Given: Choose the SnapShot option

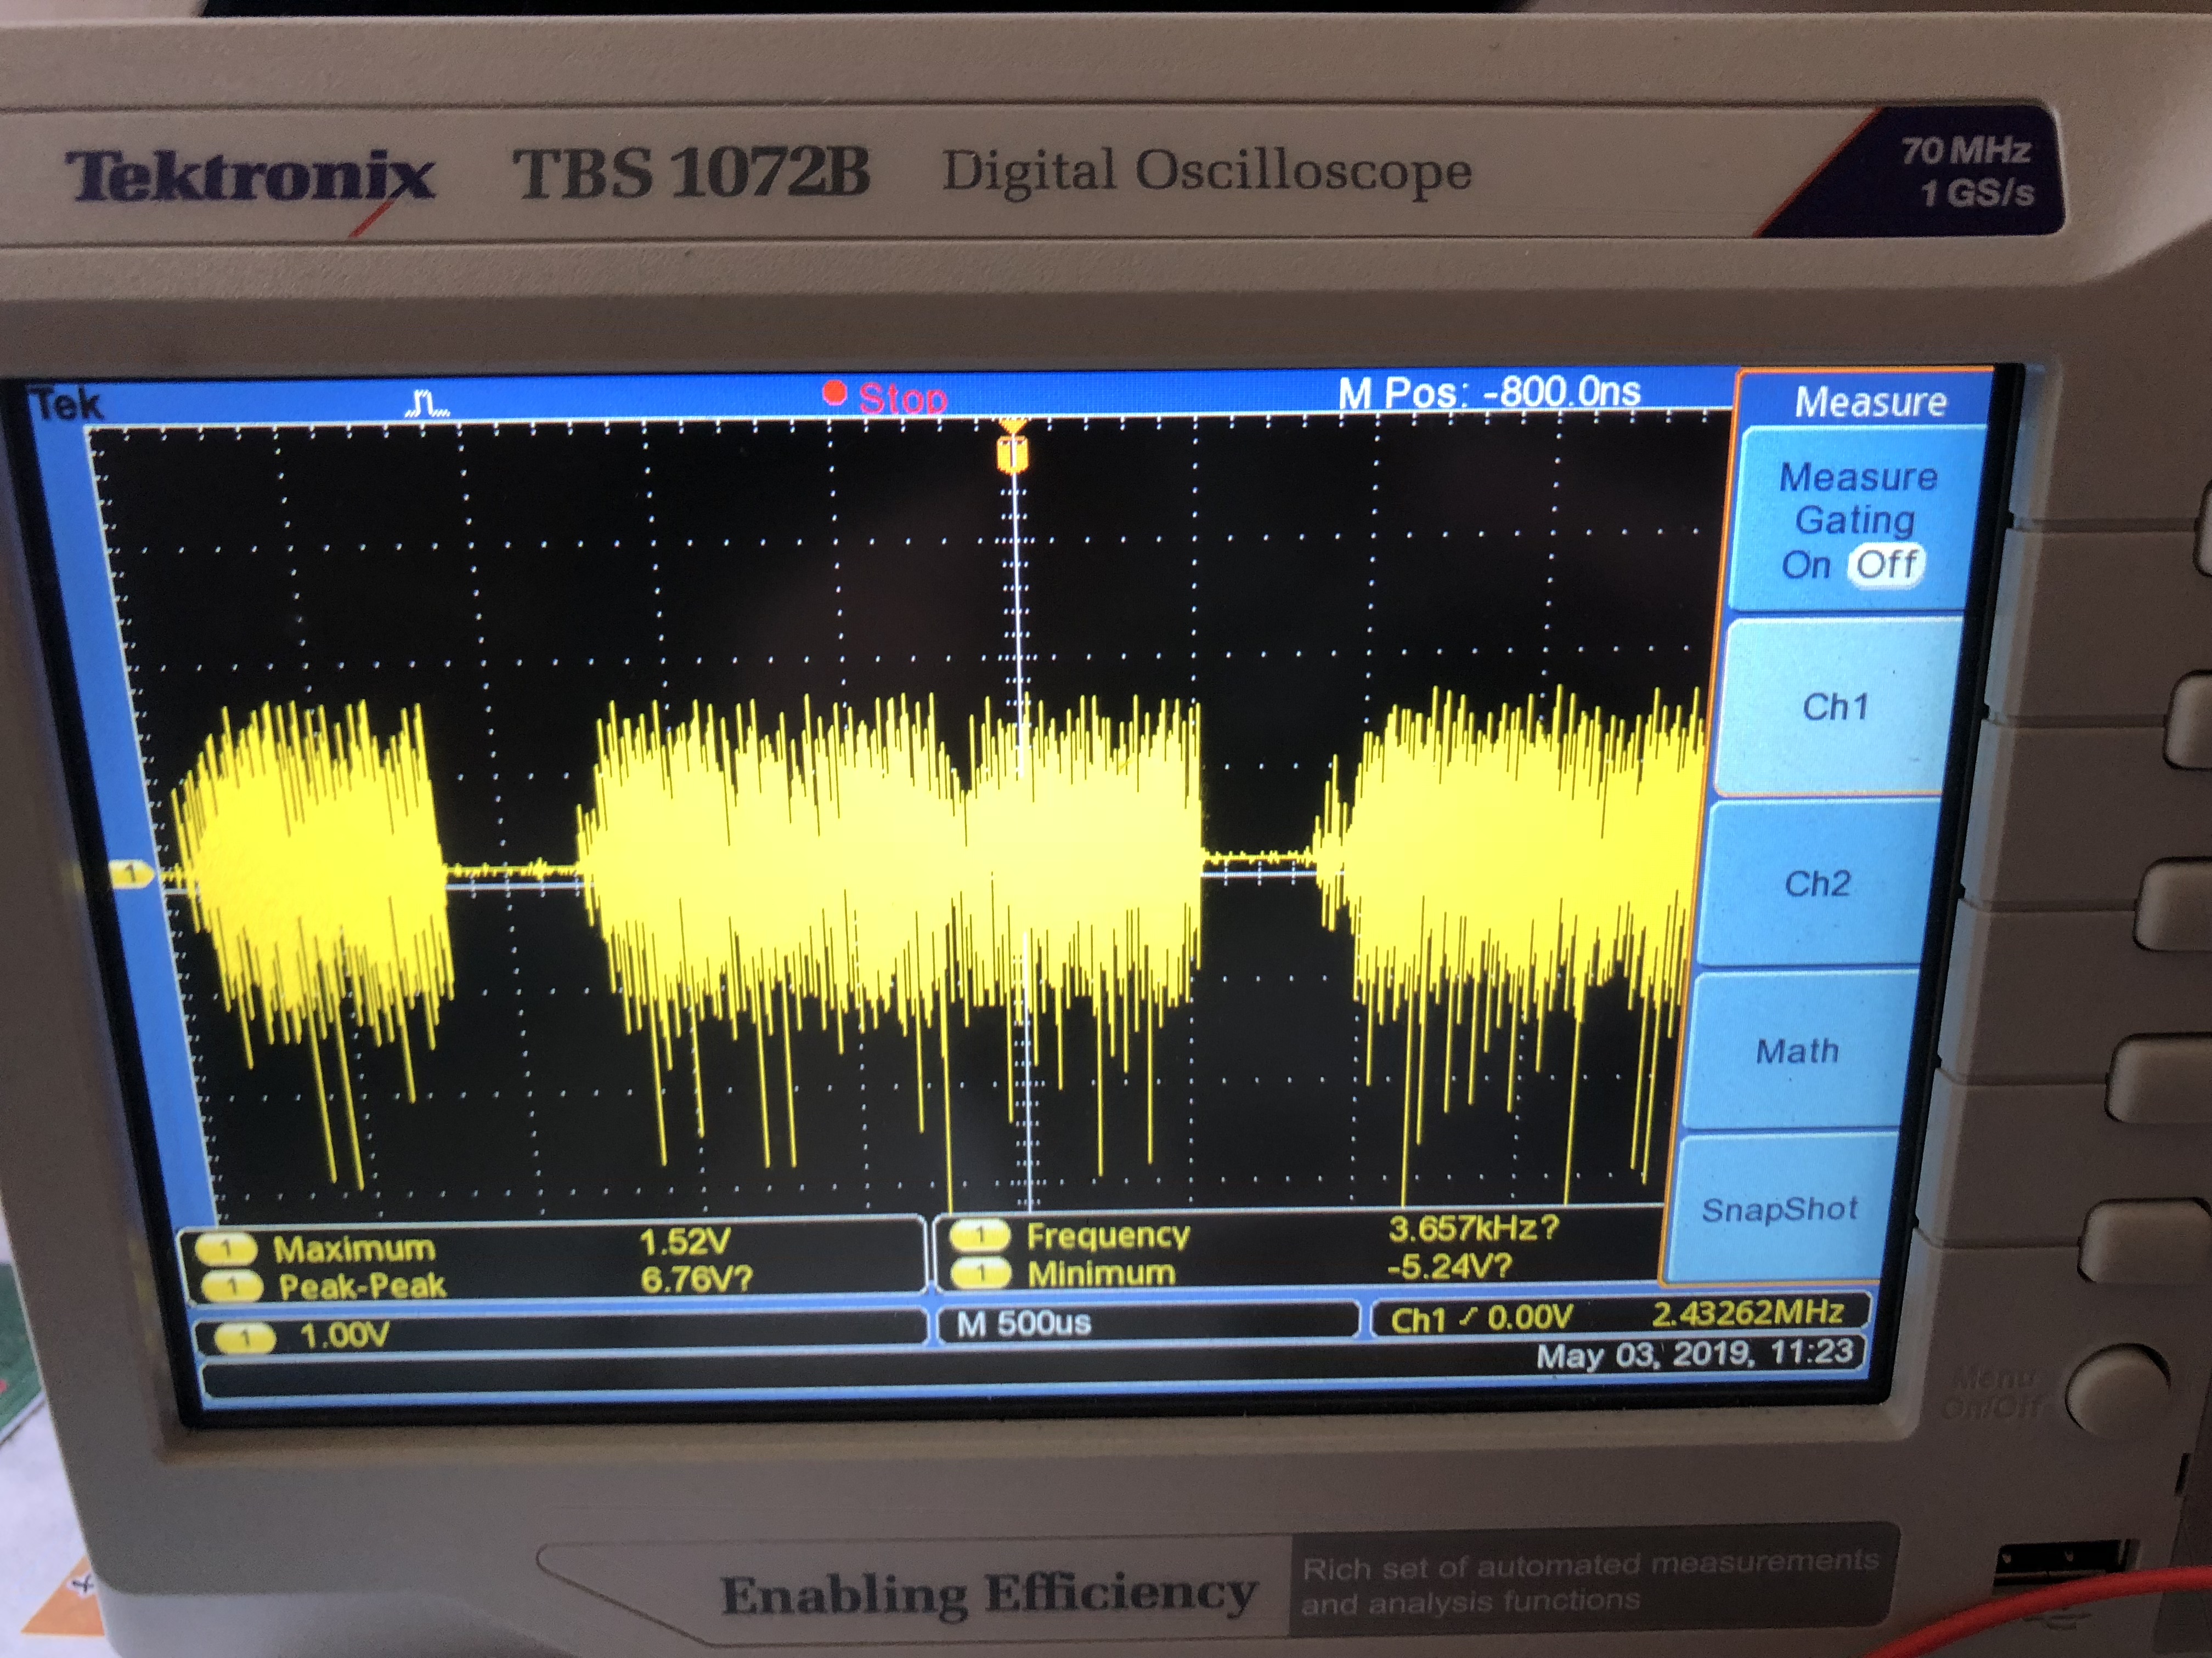Looking at the screenshot, I should click(x=1779, y=1210).
